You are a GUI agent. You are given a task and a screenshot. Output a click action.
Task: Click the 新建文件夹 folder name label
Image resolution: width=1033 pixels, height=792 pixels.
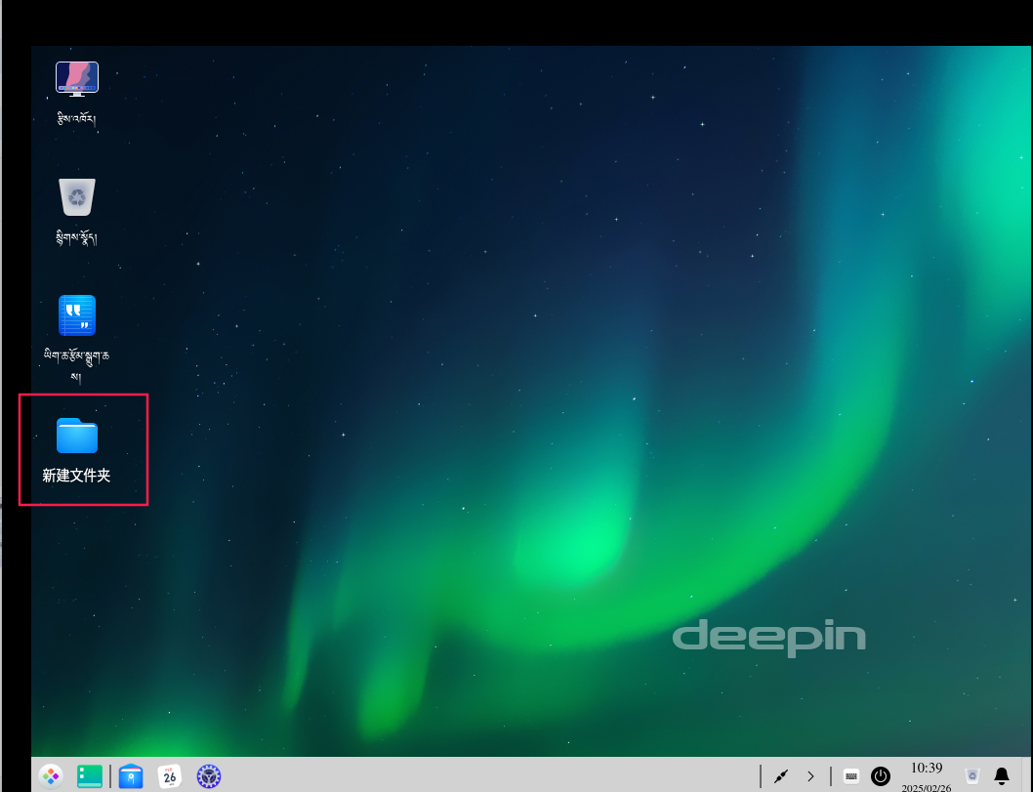(76, 476)
